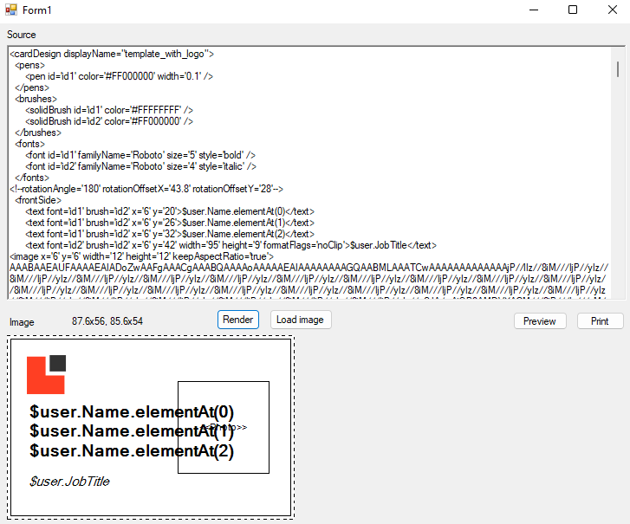630x524 pixels.
Task: Click the Source label
Action: point(22,35)
